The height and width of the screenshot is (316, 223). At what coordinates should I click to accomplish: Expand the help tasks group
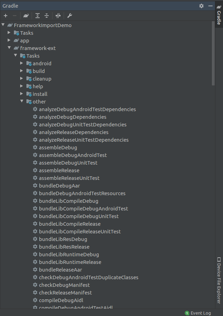click(x=22, y=86)
